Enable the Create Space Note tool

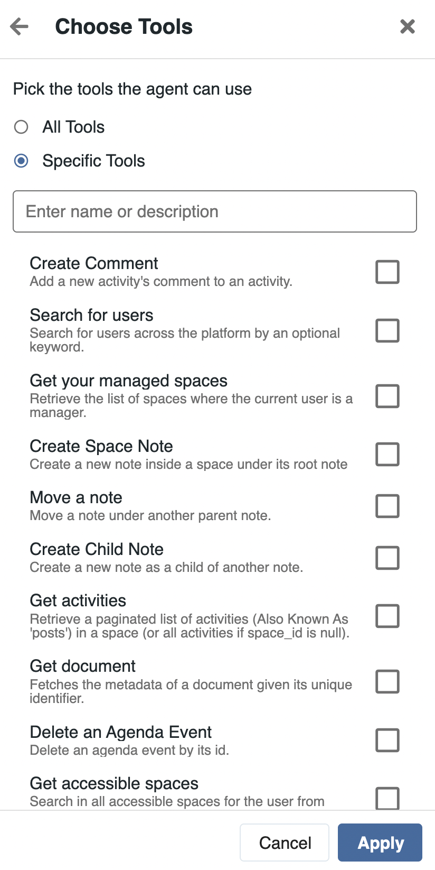click(x=387, y=455)
